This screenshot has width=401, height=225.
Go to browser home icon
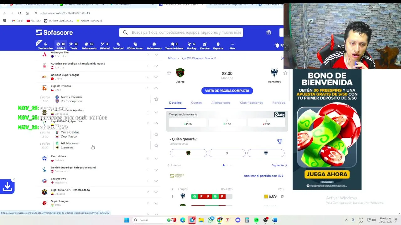[27, 13]
